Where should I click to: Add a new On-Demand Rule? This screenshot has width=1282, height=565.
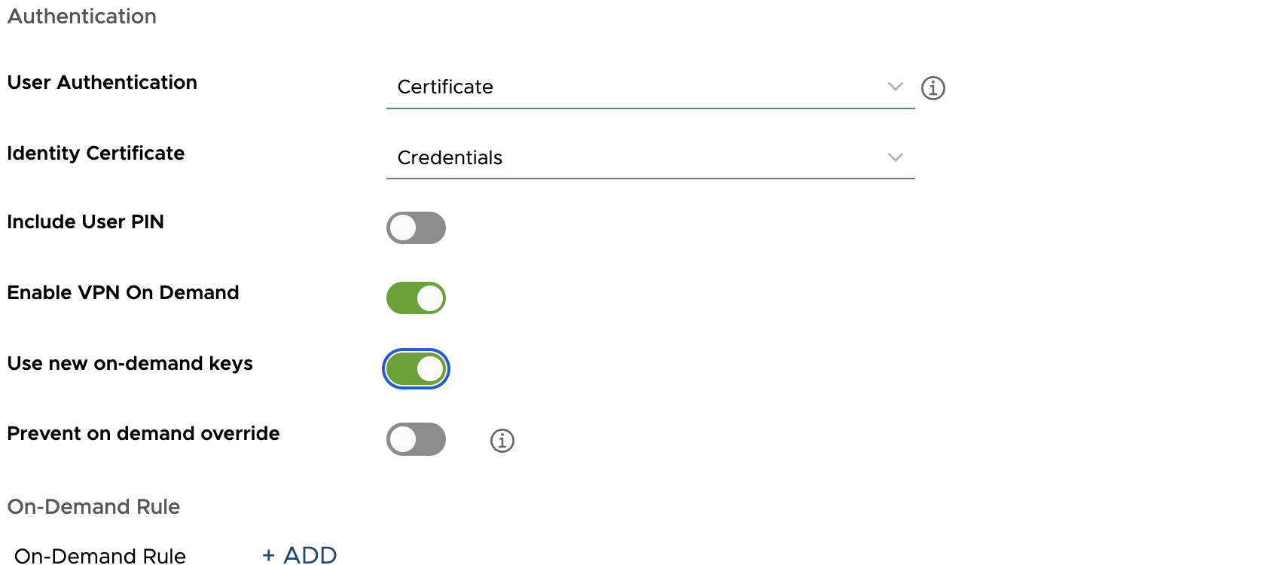coord(300,555)
